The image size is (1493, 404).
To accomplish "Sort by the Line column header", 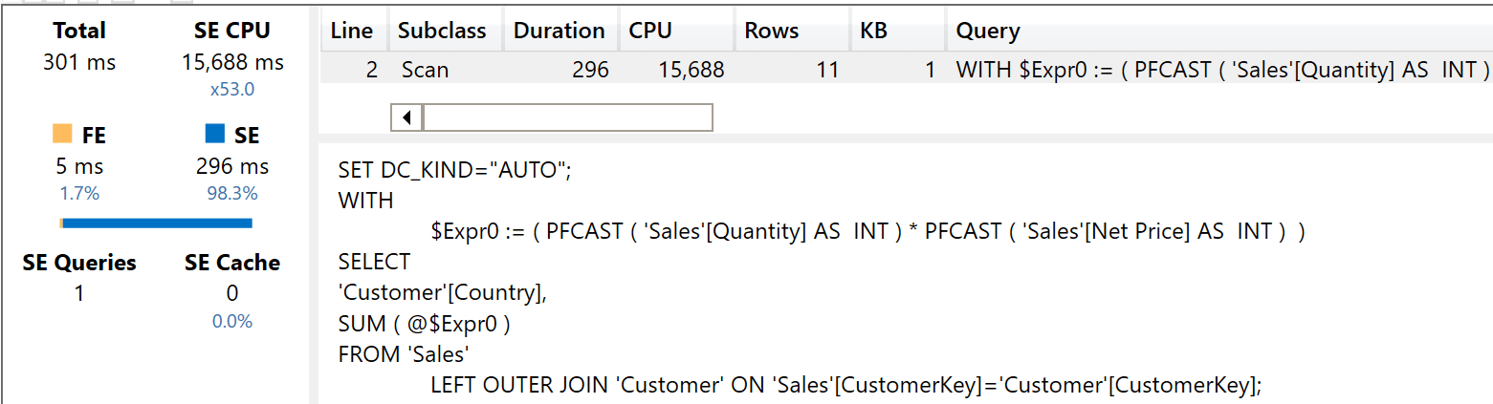I will pyautogui.click(x=352, y=31).
